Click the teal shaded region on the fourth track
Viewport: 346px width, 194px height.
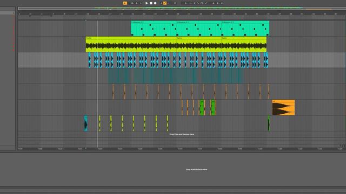tap(176, 76)
